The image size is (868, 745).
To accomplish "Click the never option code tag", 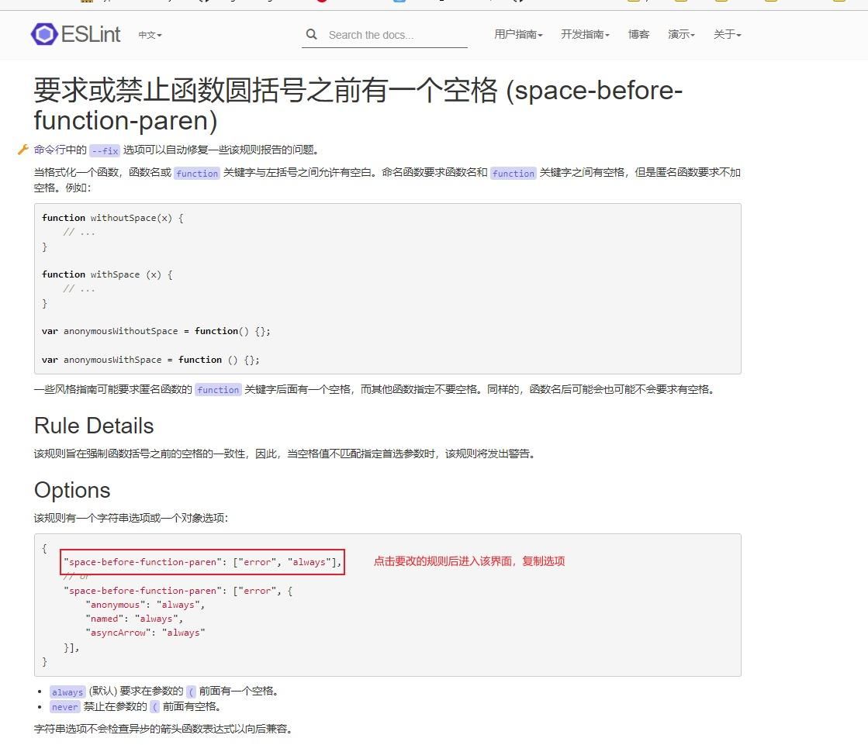I will point(64,707).
